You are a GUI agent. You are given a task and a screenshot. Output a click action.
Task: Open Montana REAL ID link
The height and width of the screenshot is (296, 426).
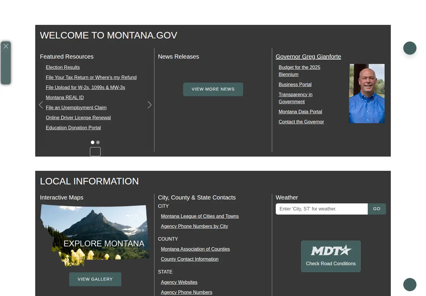(65, 97)
